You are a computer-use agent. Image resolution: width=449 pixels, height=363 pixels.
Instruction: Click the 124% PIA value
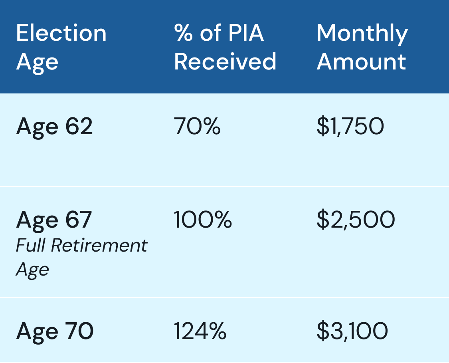[200, 331]
